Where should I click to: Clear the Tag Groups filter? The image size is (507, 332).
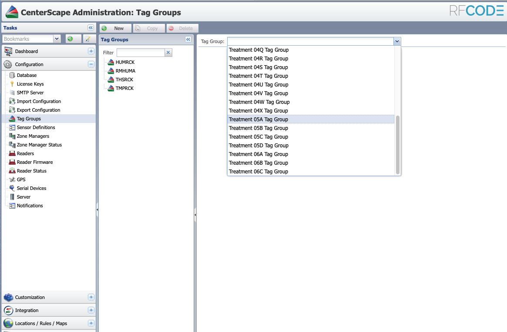[x=168, y=53]
